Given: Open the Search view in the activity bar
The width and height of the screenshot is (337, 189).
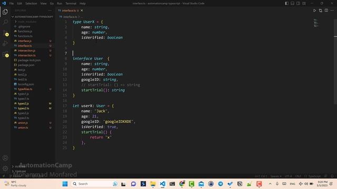Looking at the screenshot, I should coord(5,22).
